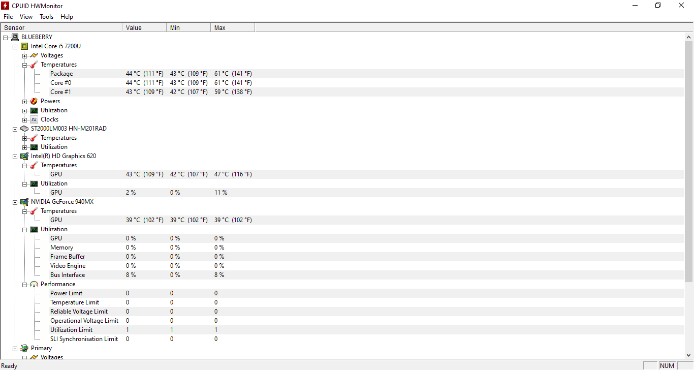Click the Performance gauge icon
This screenshot has height=370, width=694.
tap(34, 284)
